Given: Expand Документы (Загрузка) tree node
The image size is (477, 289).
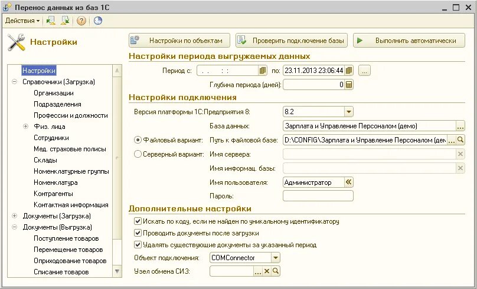Looking at the screenshot, I should (x=14, y=215).
